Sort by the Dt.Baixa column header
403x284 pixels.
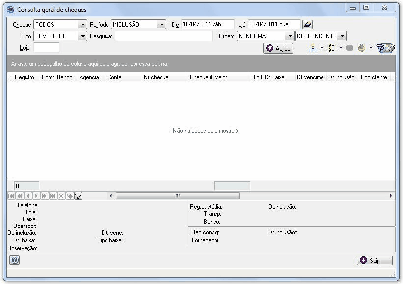tap(279, 77)
